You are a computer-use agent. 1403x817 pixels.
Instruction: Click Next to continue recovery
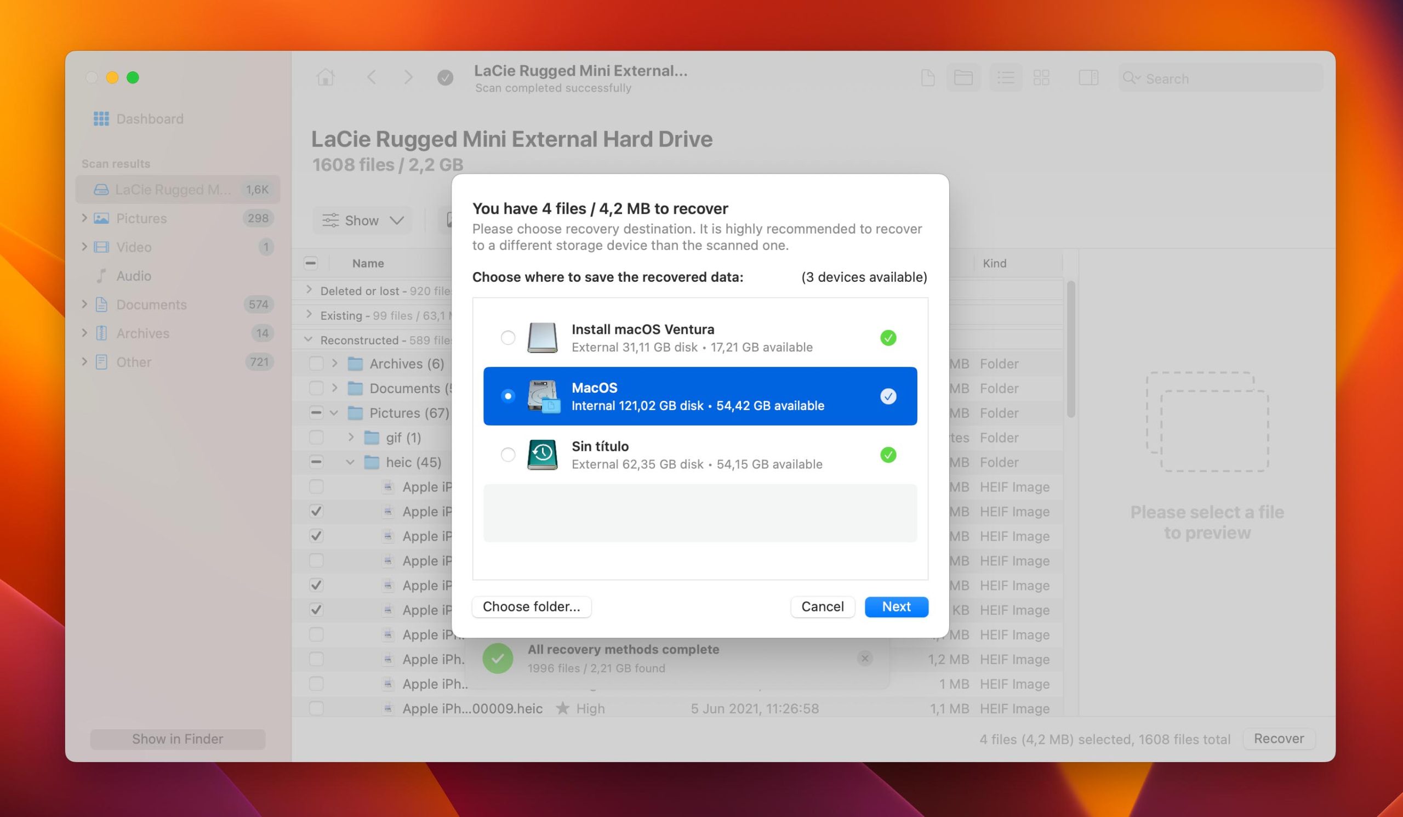click(x=897, y=606)
